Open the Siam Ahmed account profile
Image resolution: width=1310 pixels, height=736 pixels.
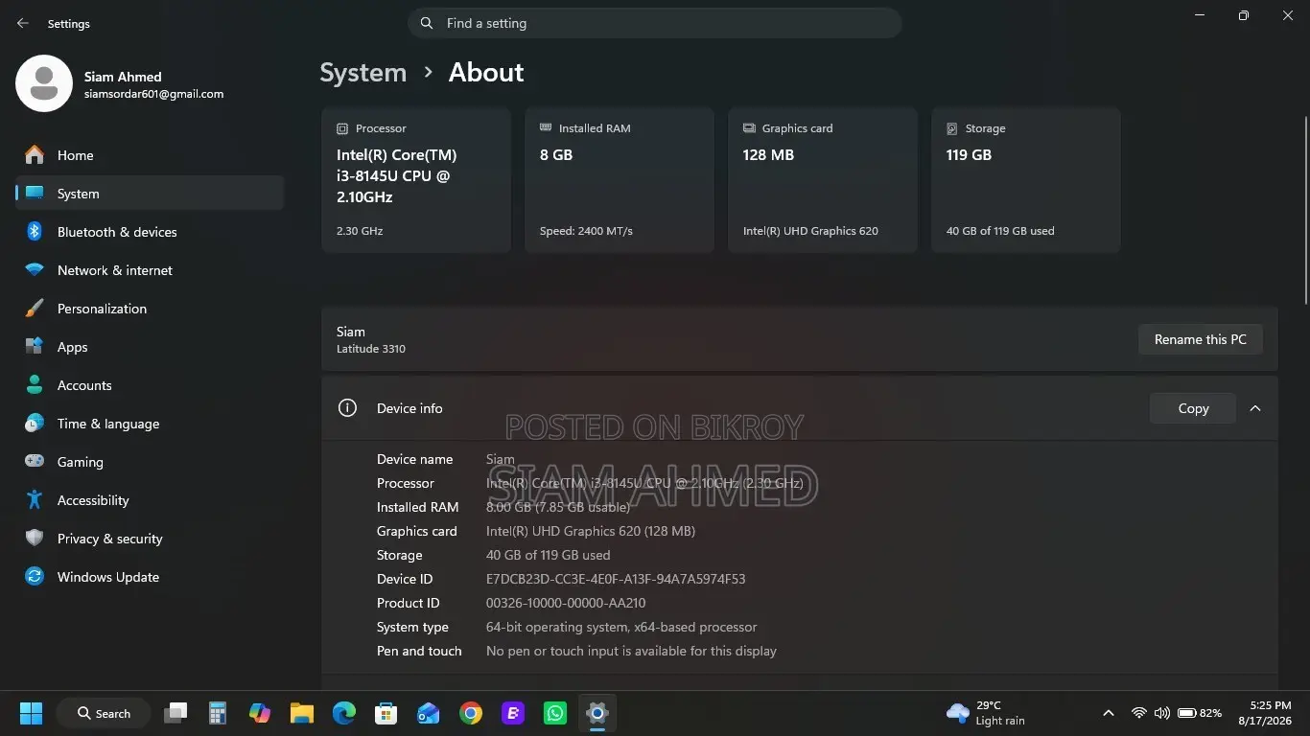coord(120,84)
